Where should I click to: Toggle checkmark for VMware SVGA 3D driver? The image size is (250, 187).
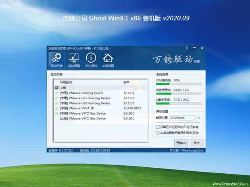56,108
